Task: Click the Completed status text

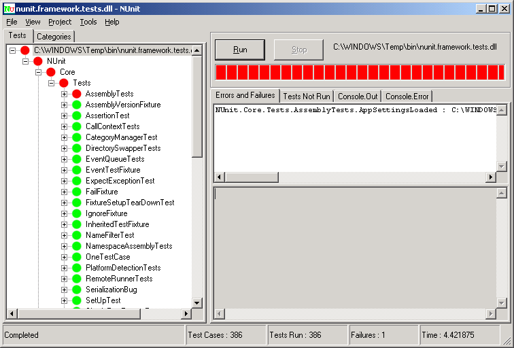Action: [21, 335]
